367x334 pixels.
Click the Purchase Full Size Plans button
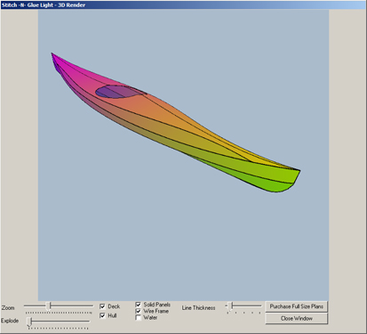point(297,306)
